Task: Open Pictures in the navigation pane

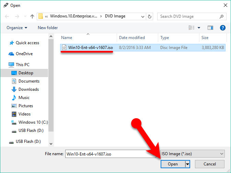Action: [x=26, y=106]
